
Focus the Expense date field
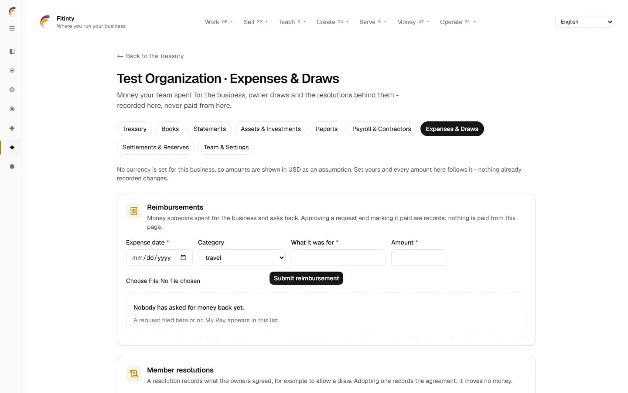[x=159, y=258]
